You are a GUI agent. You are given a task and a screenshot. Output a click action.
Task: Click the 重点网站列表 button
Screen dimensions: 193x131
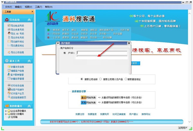(x=88, y=98)
